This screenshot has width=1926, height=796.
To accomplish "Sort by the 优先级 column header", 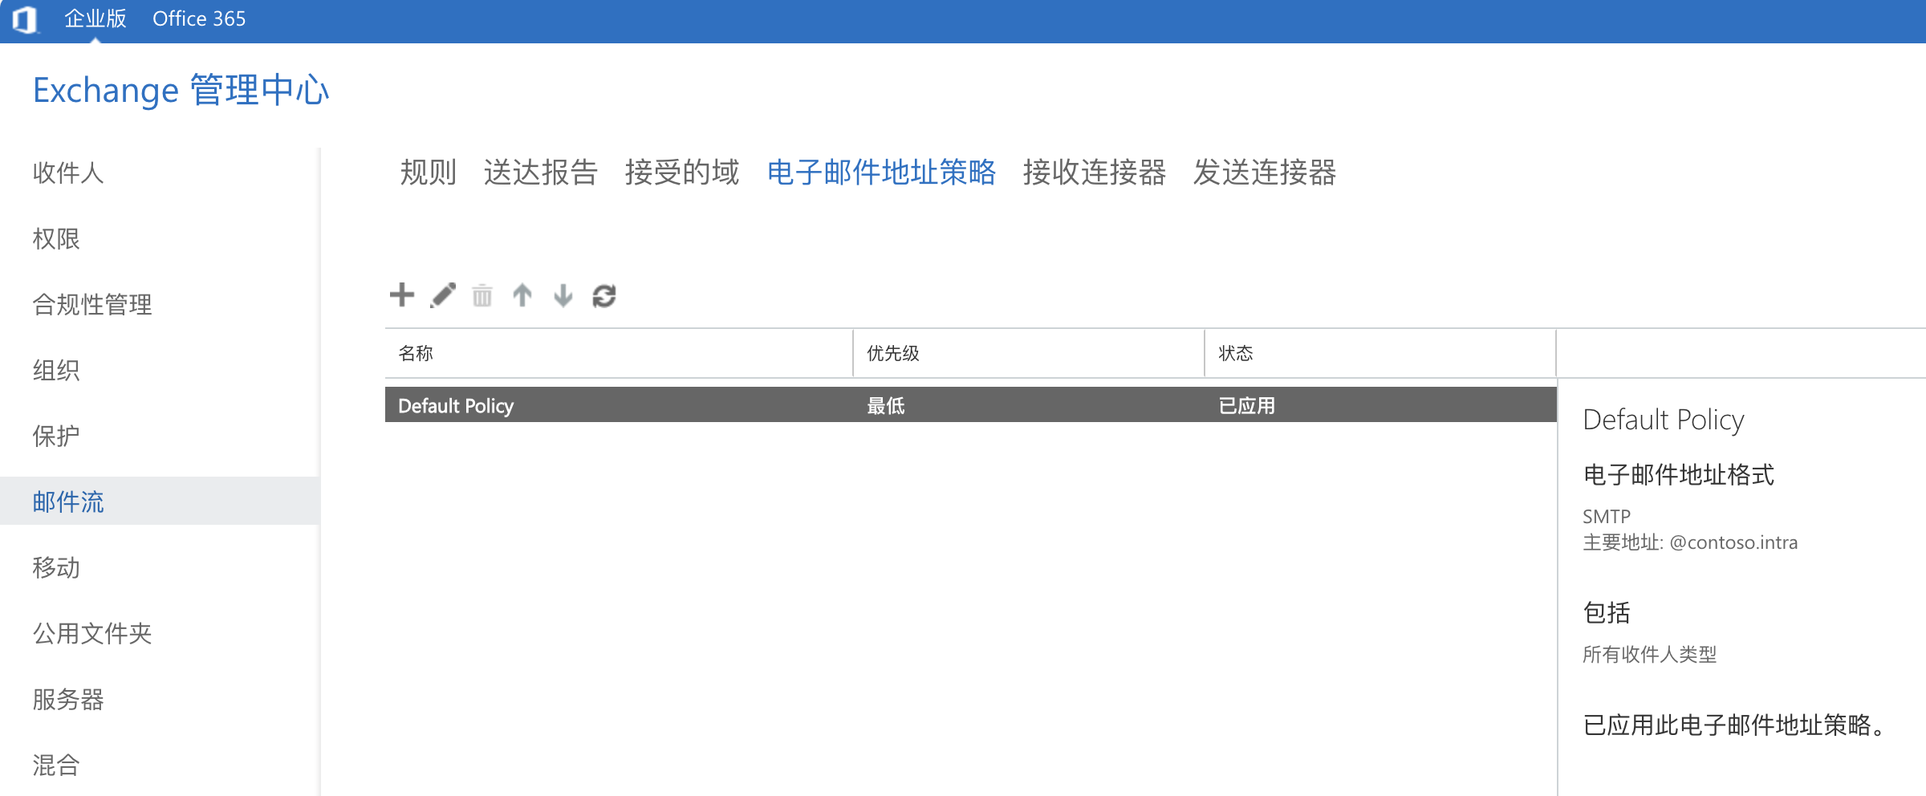I will pos(1029,353).
